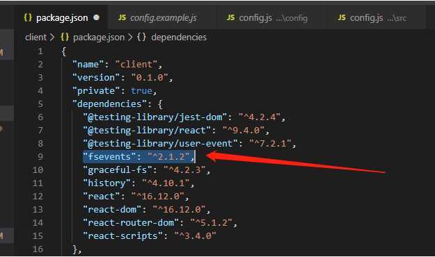Click the "react-dom" key text
435x257 pixels.
pyautogui.click(x=112, y=210)
